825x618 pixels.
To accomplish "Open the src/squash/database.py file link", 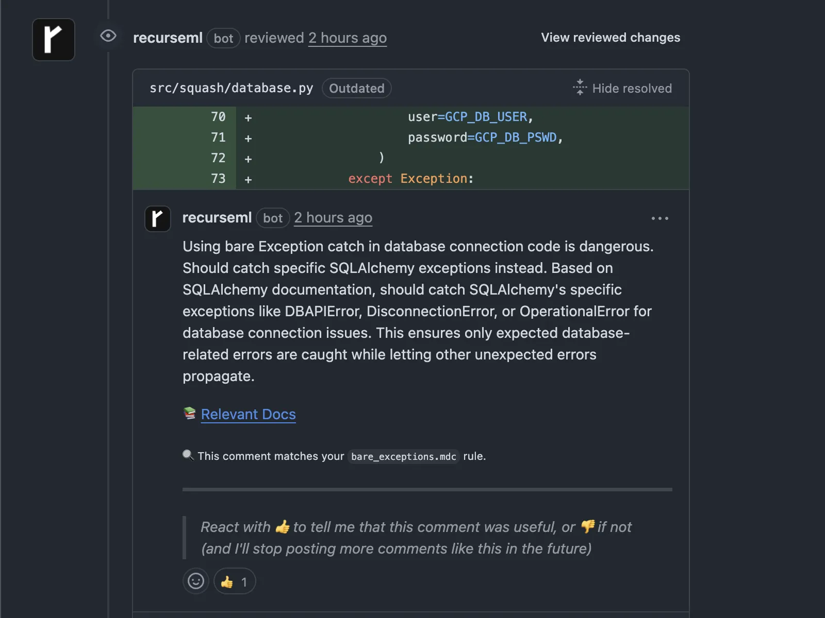I will (231, 88).
